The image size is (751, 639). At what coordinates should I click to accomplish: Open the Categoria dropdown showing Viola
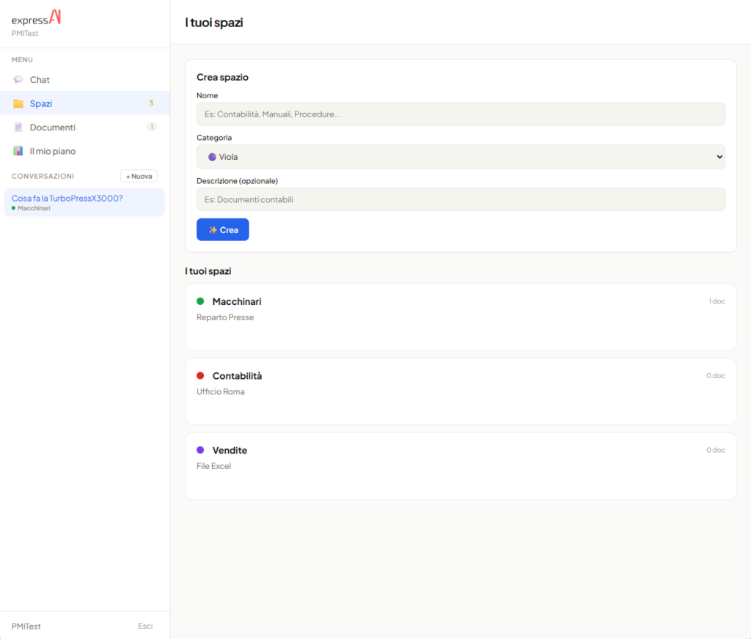pyautogui.click(x=460, y=157)
